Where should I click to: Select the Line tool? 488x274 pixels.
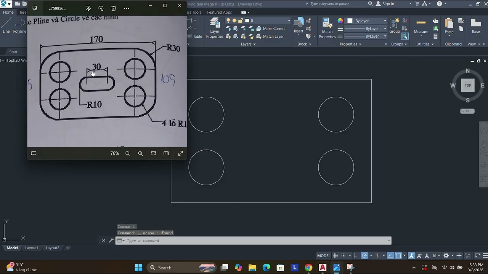click(6, 26)
